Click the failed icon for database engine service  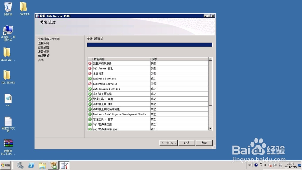(x=90, y=63)
